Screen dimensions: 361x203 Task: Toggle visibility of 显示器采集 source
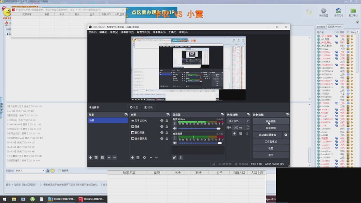pos(162,138)
